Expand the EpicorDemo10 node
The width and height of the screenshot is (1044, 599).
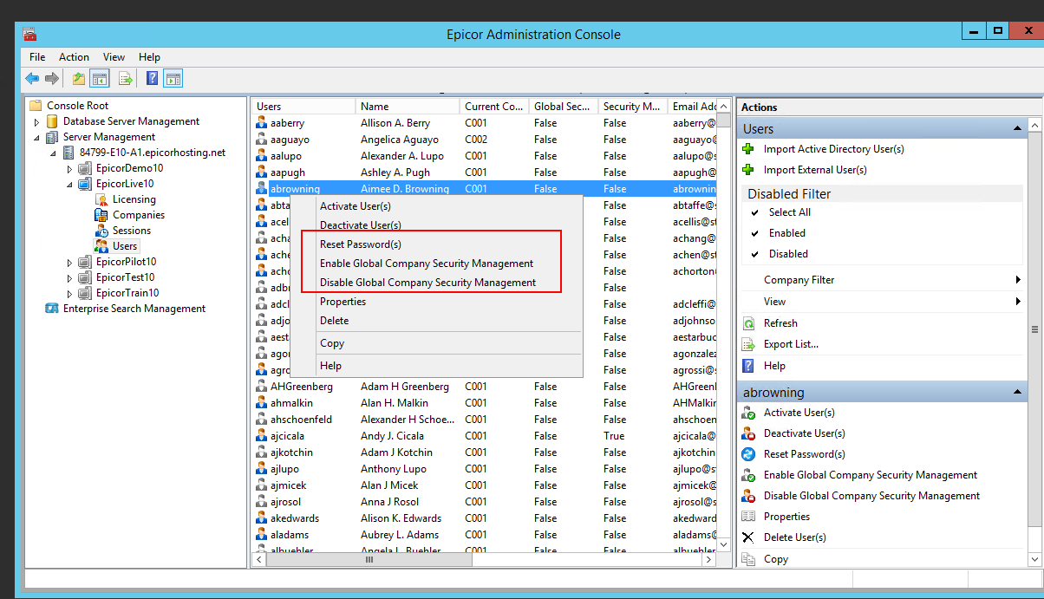point(70,169)
